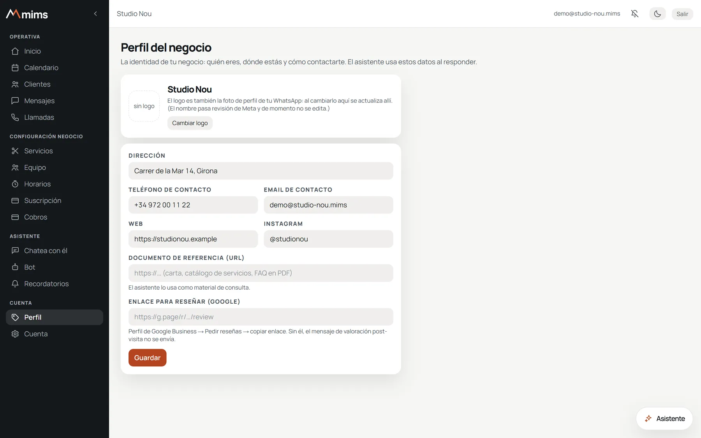Open Chatea con él
Image resolution: width=701 pixels, height=438 pixels.
[x=55, y=250]
